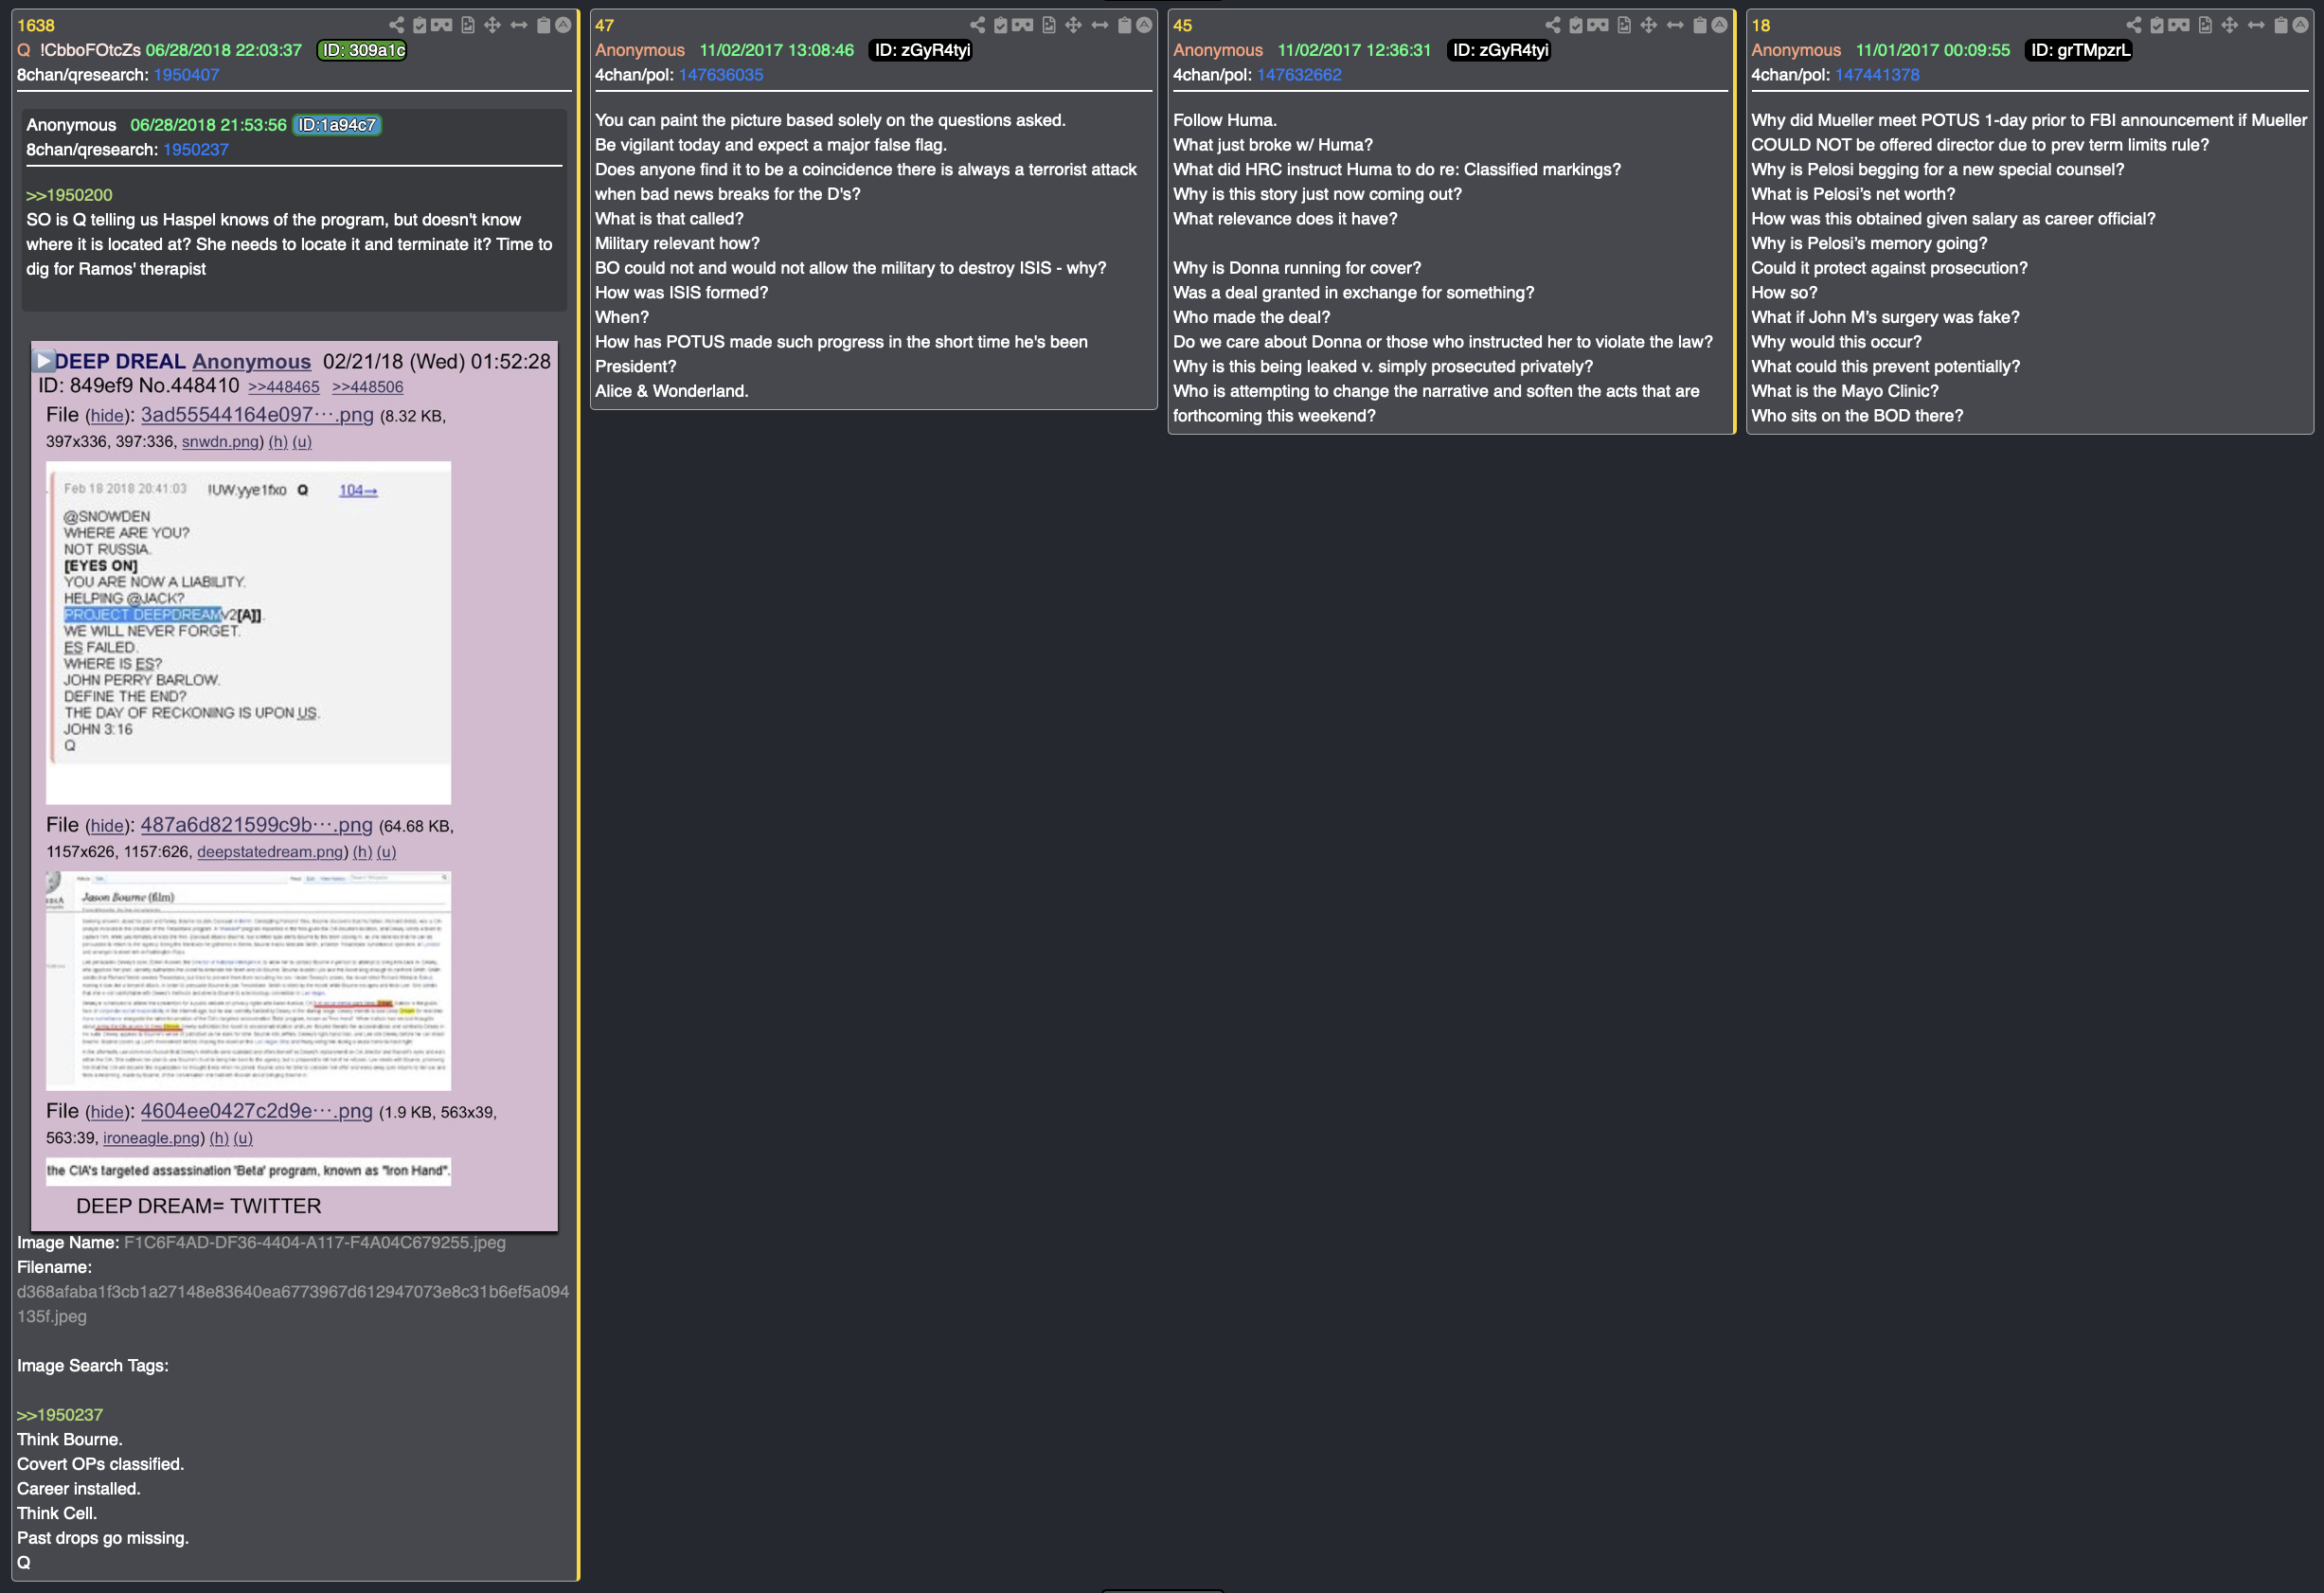Open 4chan/pol link 147636035
The image size is (2324, 1593).
point(721,75)
